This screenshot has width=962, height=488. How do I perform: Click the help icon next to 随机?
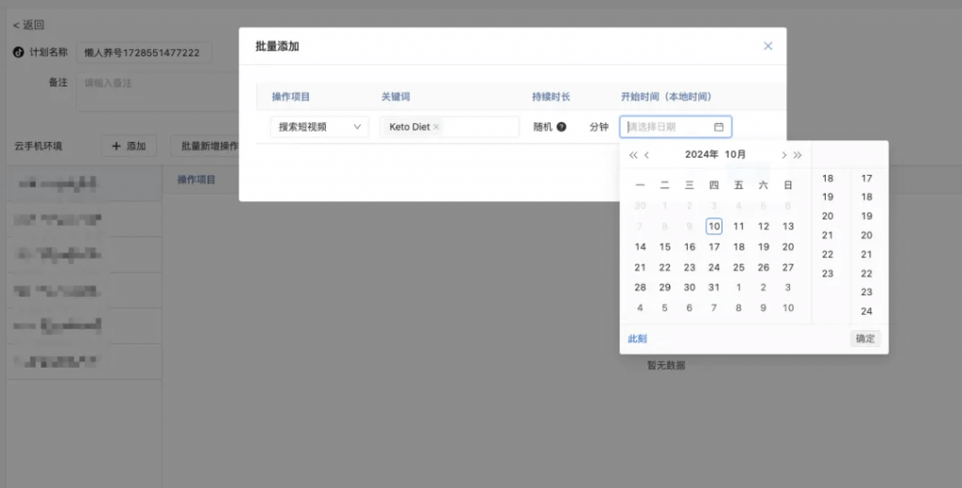pyautogui.click(x=562, y=127)
